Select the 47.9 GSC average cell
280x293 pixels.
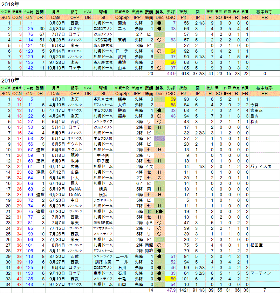[171, 290]
